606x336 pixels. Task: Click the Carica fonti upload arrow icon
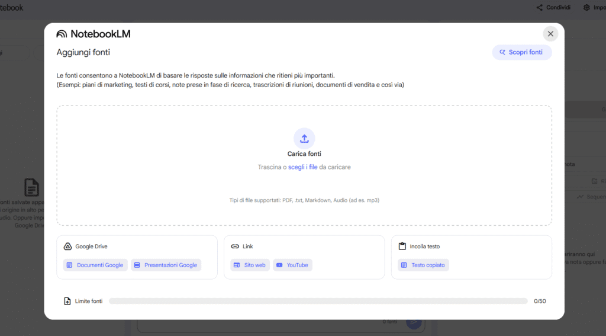pyautogui.click(x=304, y=138)
